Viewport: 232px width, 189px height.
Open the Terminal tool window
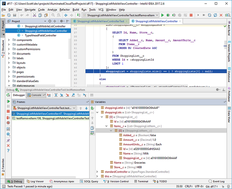tap(141, 181)
